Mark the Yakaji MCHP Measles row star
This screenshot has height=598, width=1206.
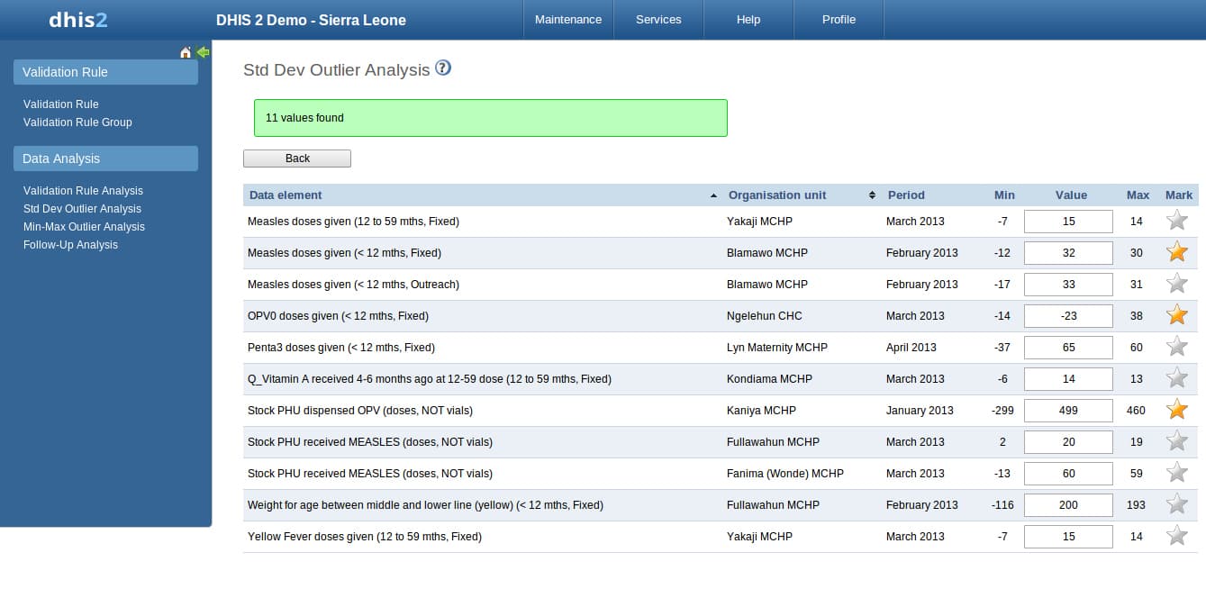point(1176,221)
